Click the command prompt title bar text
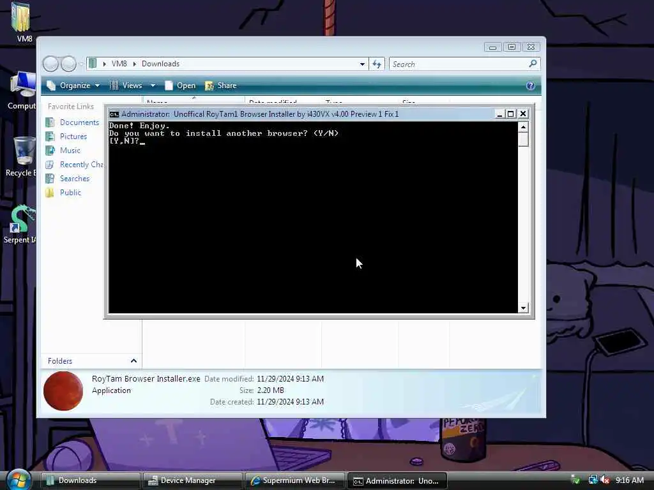Viewport: 654px width, 490px height. pyautogui.click(x=260, y=114)
